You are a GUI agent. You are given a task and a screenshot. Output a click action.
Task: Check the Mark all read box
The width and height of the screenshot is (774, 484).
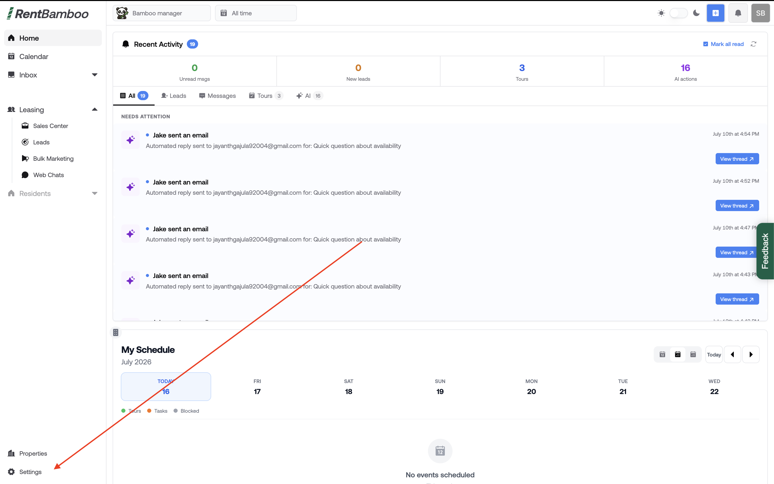click(705, 44)
